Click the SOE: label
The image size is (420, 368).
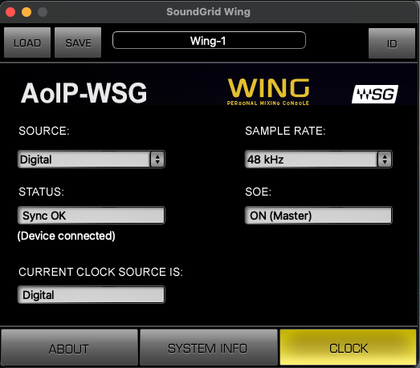tap(258, 192)
